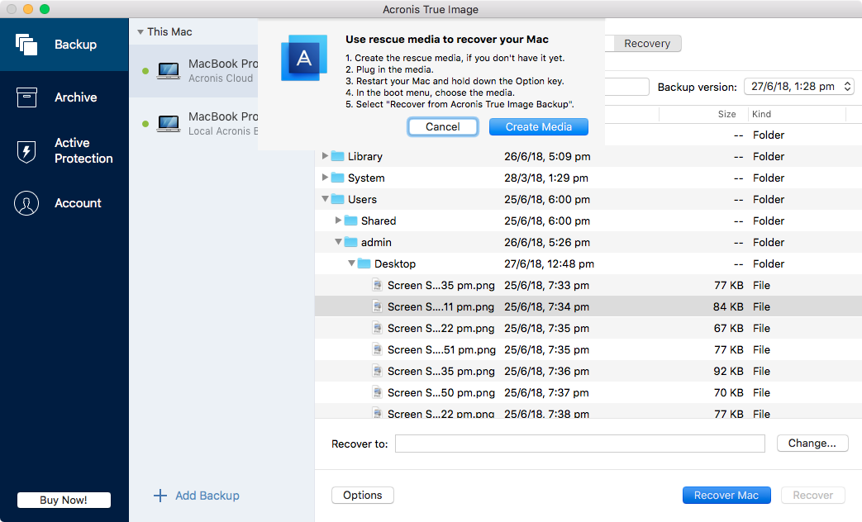This screenshot has height=522, width=862.
Task: Select the MacBook Pro local backup icon
Action: [169, 124]
